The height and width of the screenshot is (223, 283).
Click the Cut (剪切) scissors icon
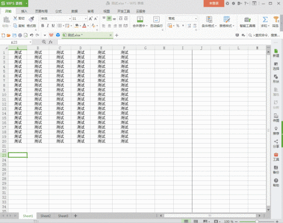point(15,18)
